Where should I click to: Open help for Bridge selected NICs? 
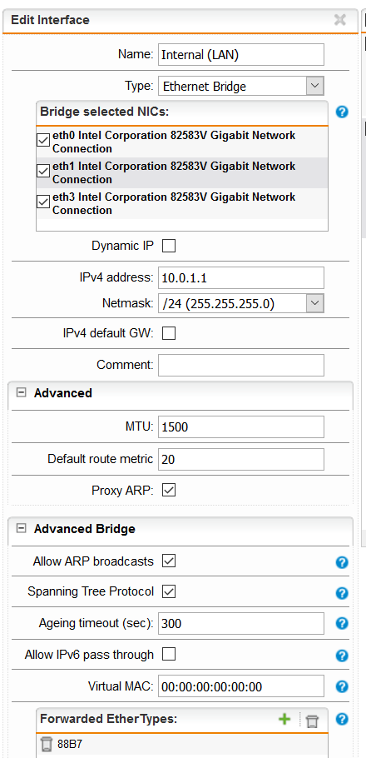click(342, 112)
